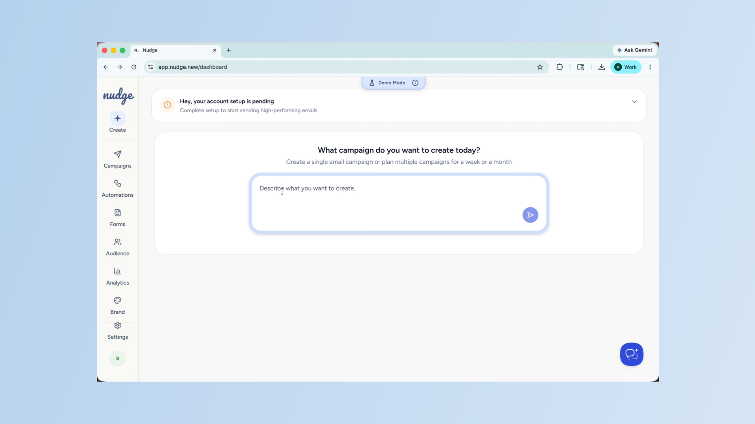Open the Brand palette section

tap(118, 305)
